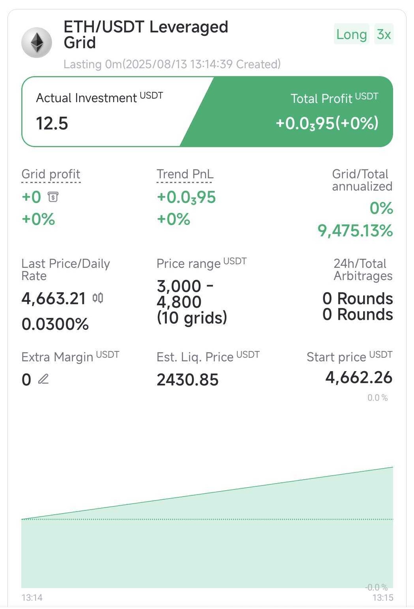Tap the Start price 4,662.26 value
Screen dimensions: 414x609
359,377
